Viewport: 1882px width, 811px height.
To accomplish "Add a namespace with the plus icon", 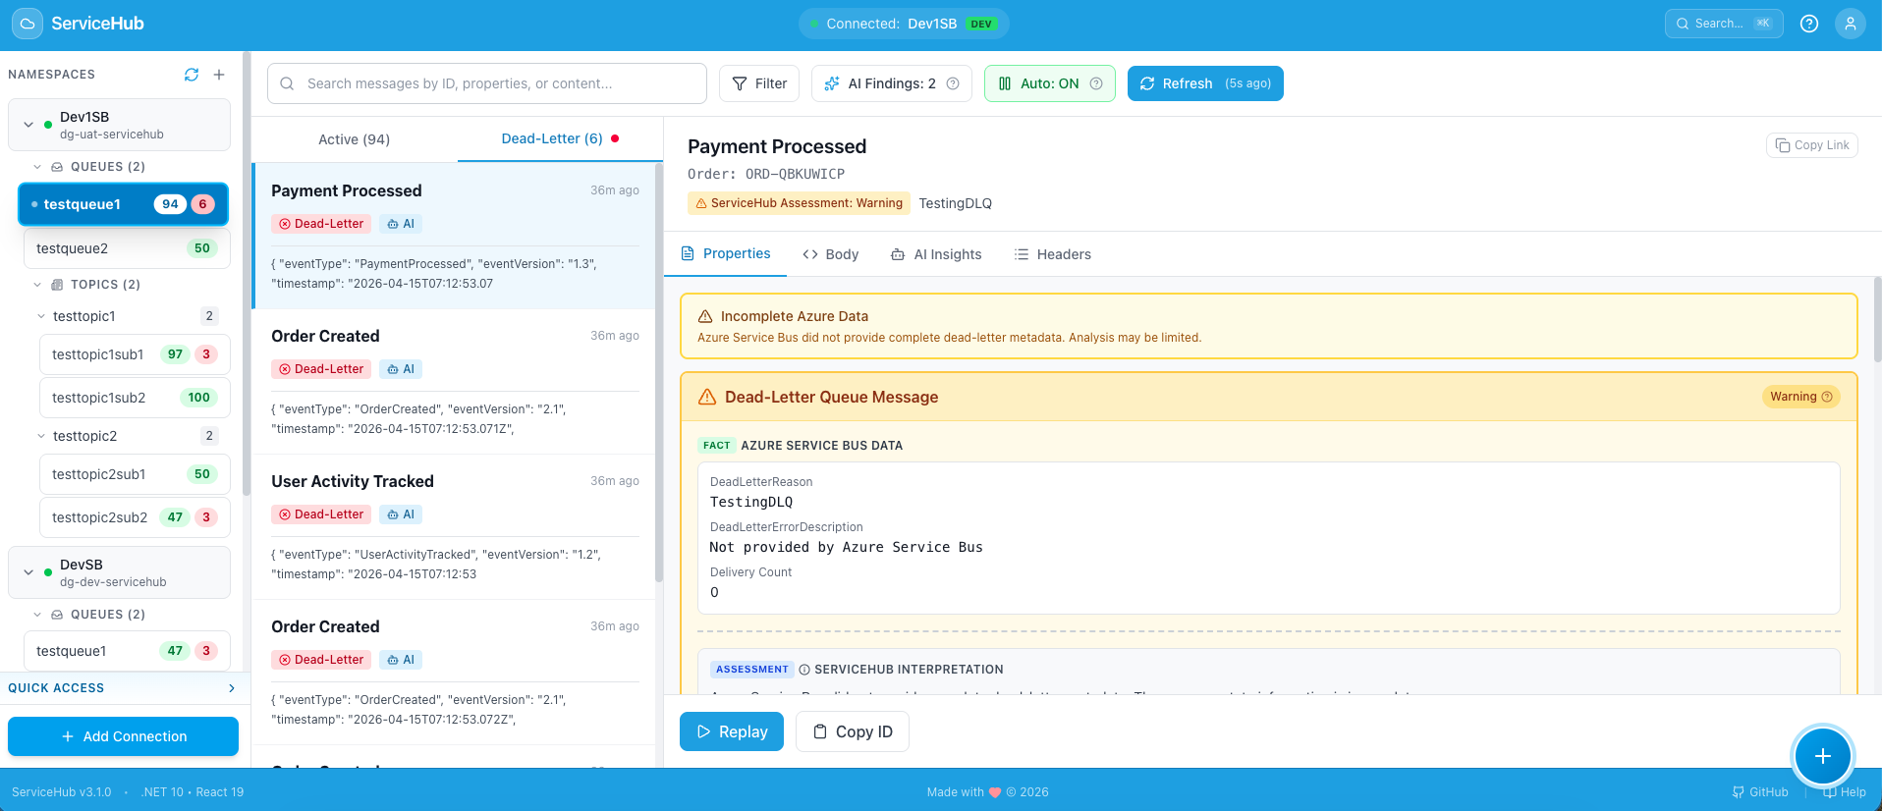I will point(219,75).
